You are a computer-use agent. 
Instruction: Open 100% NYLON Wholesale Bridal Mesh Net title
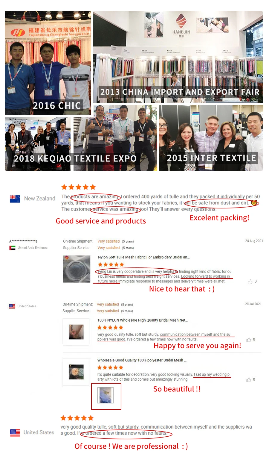[x=143, y=320]
